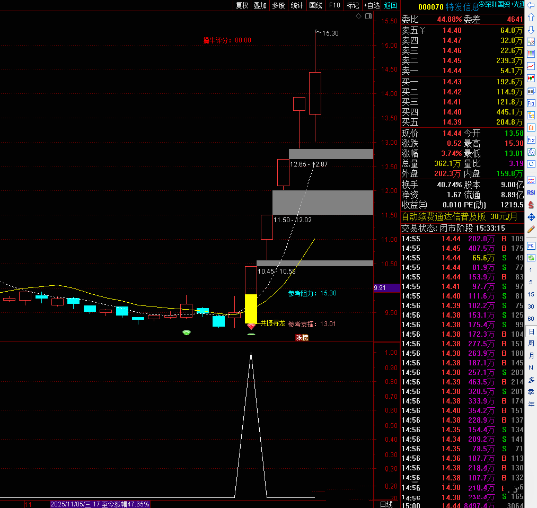The image size is (537, 508).
Task: Click the yellow 共振寻龙 signal candle
Action: [251, 309]
